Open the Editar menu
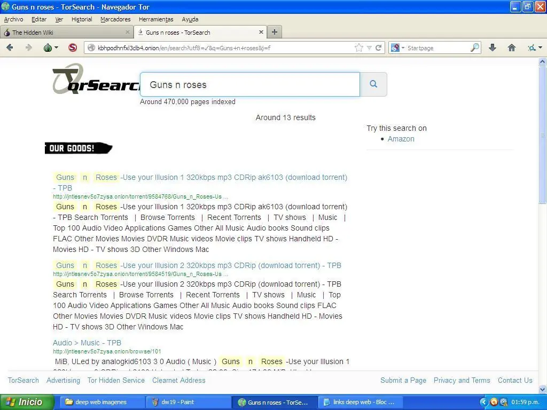The width and height of the screenshot is (547, 410). coord(38,19)
